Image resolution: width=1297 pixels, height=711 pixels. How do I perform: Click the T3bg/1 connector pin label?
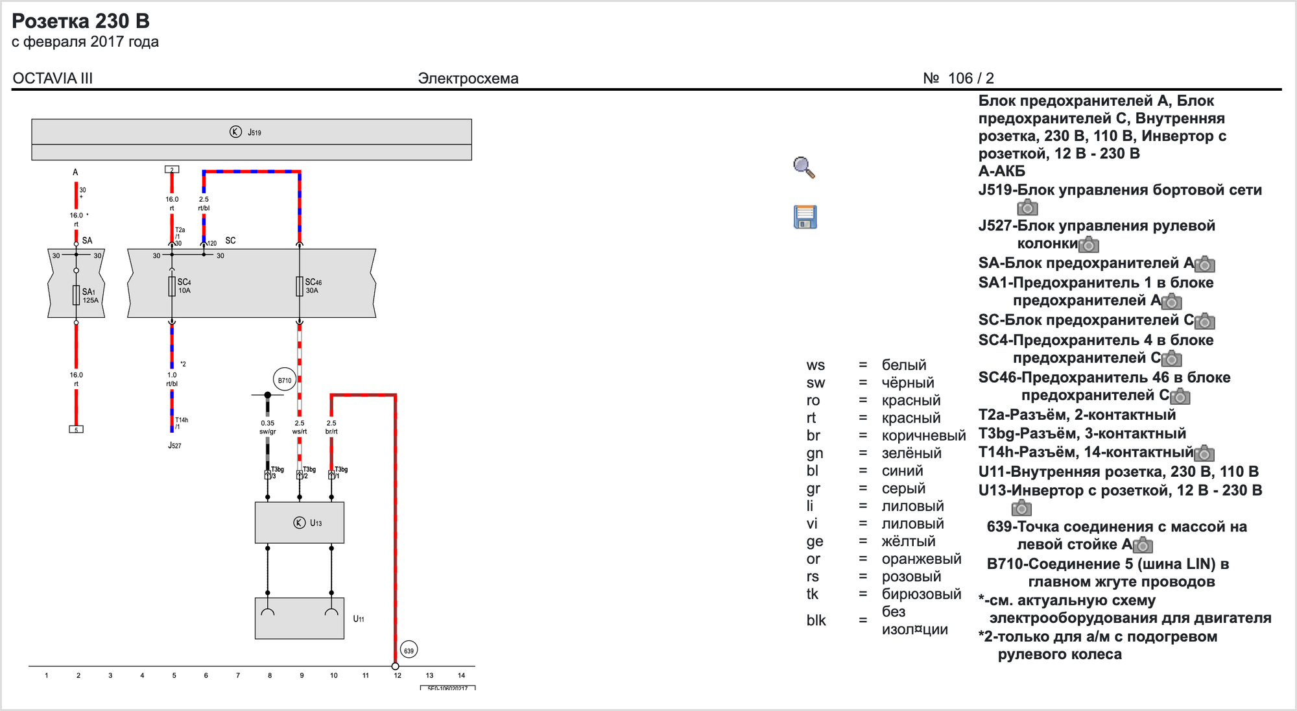340,472
